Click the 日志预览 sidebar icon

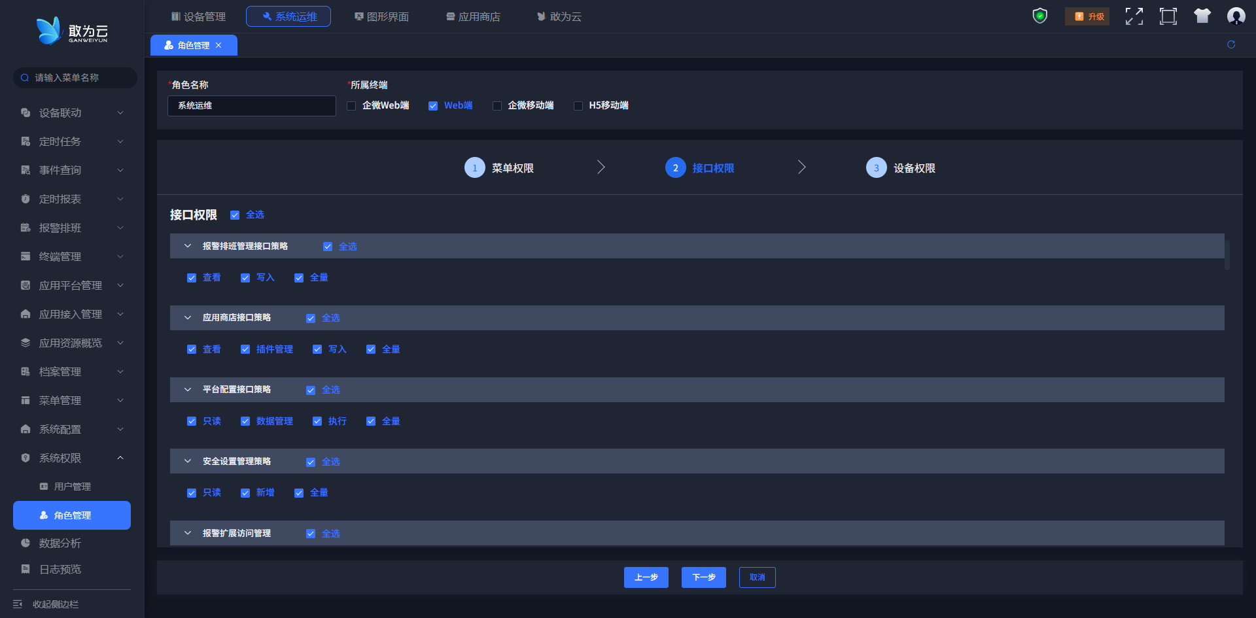coord(26,569)
